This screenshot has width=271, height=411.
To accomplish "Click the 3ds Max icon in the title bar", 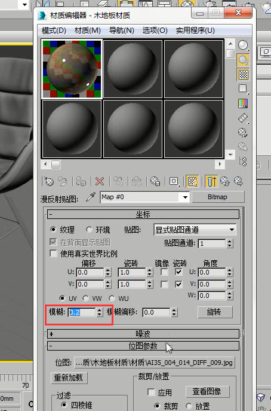I will pyautogui.click(x=42, y=16).
